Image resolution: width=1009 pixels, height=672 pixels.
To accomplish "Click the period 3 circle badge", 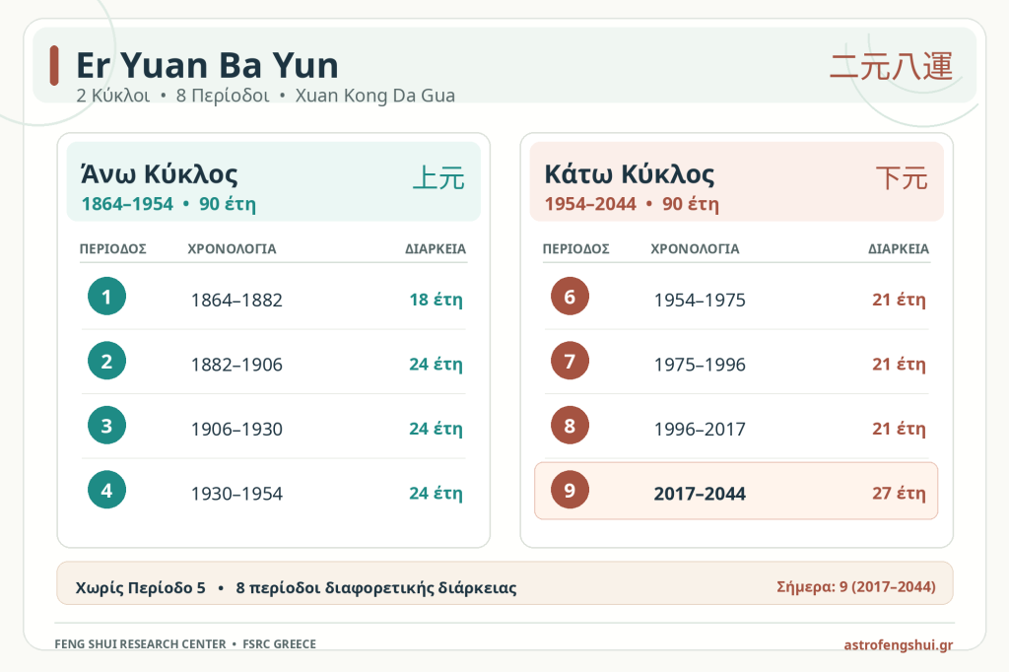I will (106, 425).
